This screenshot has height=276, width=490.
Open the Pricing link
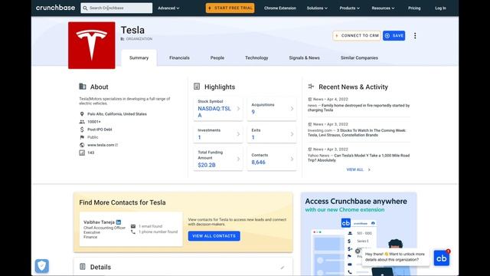click(414, 8)
